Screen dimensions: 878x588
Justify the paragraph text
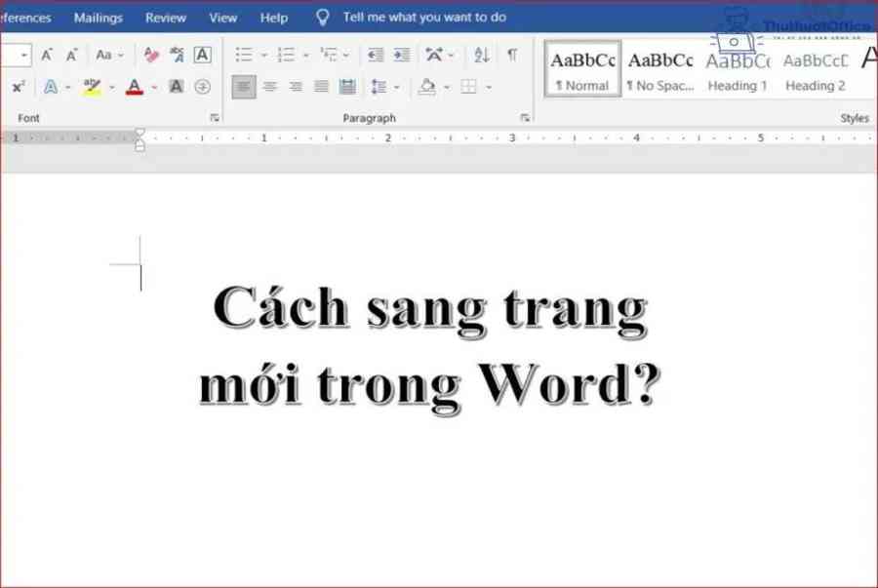(x=321, y=87)
